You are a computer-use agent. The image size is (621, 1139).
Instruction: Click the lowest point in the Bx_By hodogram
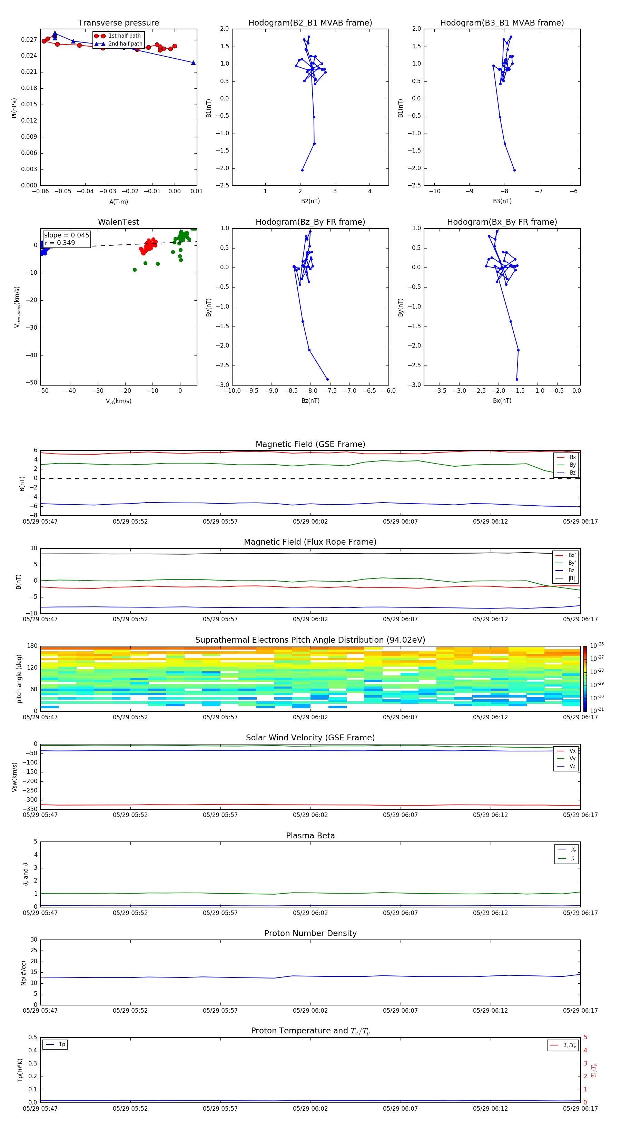click(x=517, y=379)
